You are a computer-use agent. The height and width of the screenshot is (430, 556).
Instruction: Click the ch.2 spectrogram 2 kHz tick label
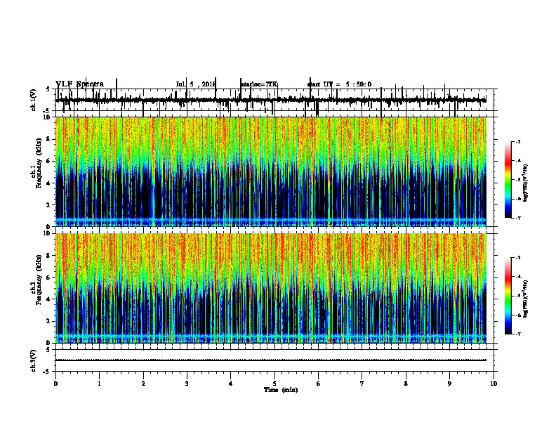click(x=48, y=321)
